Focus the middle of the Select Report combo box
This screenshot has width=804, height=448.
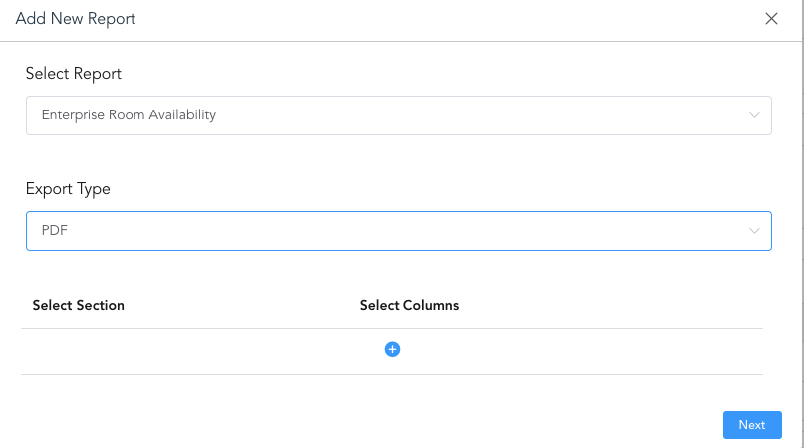(x=399, y=115)
